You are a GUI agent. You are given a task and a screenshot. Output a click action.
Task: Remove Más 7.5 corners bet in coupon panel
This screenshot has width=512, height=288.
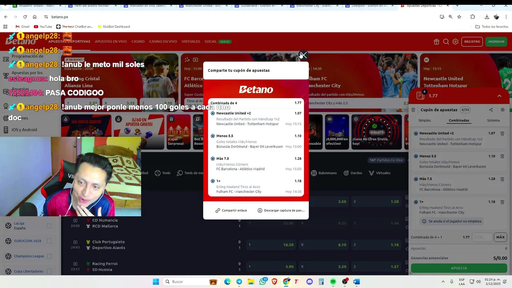pos(502,179)
